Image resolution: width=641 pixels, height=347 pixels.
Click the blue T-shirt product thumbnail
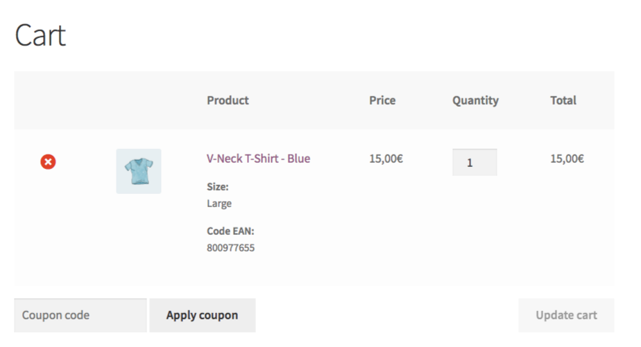[x=139, y=171]
